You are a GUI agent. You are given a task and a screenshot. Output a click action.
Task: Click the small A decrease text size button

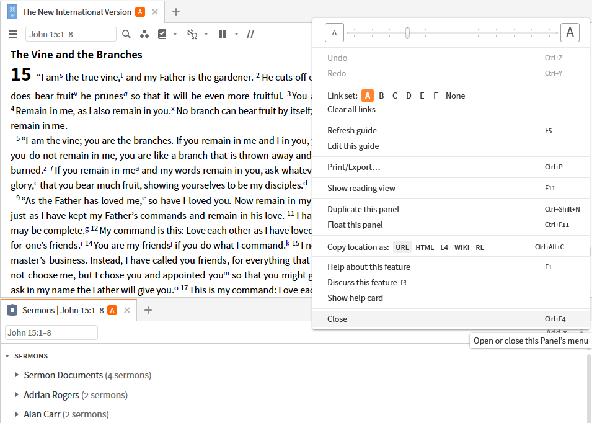click(x=334, y=32)
